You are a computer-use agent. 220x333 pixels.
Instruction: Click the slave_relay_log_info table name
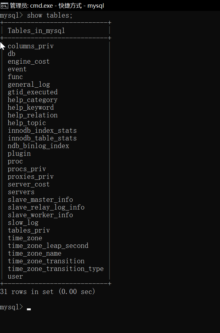click(46, 207)
